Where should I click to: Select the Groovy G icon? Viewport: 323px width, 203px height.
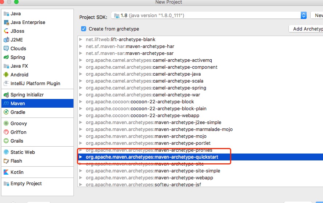tap(7, 123)
